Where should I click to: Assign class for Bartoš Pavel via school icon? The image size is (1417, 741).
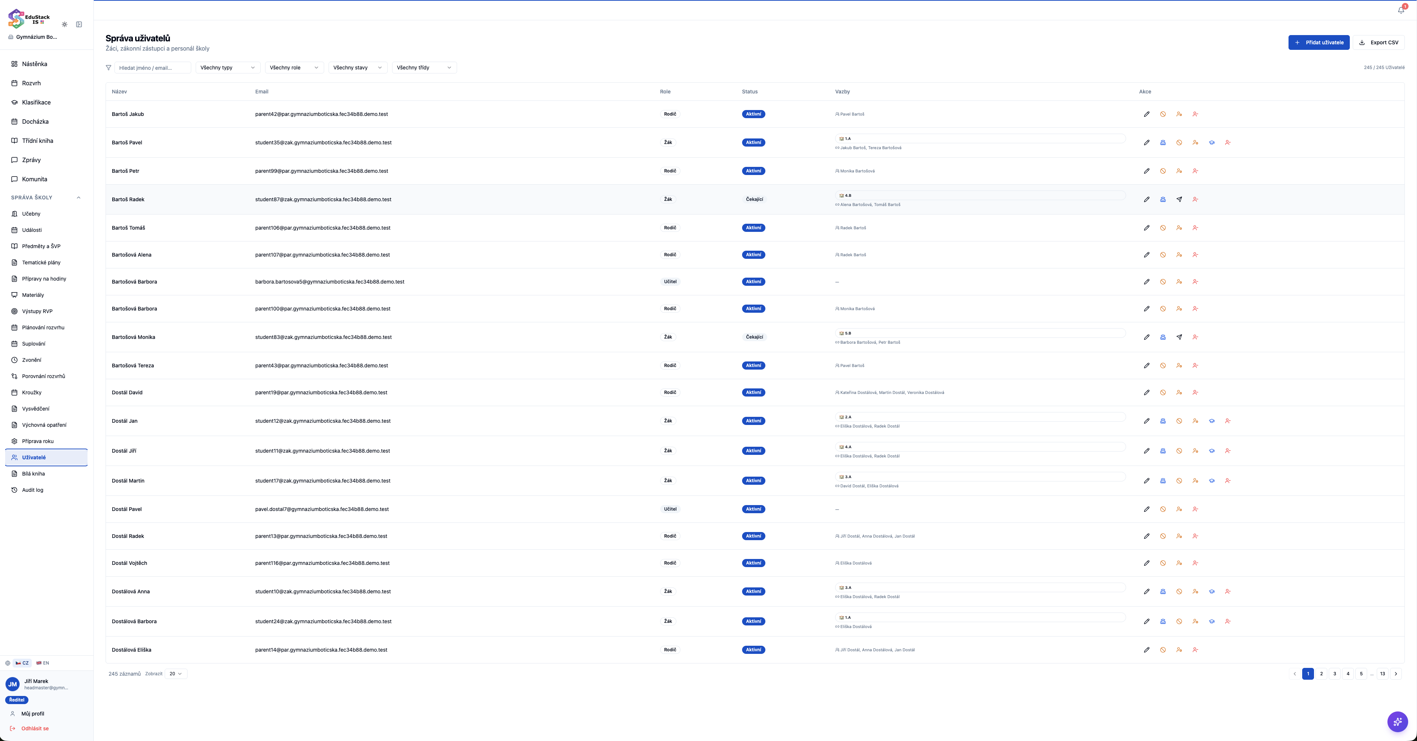click(1163, 143)
